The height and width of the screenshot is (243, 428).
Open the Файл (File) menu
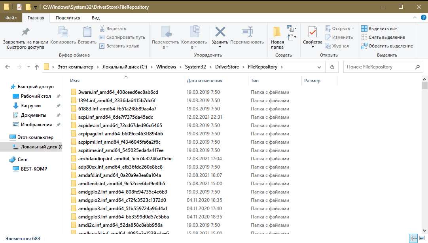point(11,18)
